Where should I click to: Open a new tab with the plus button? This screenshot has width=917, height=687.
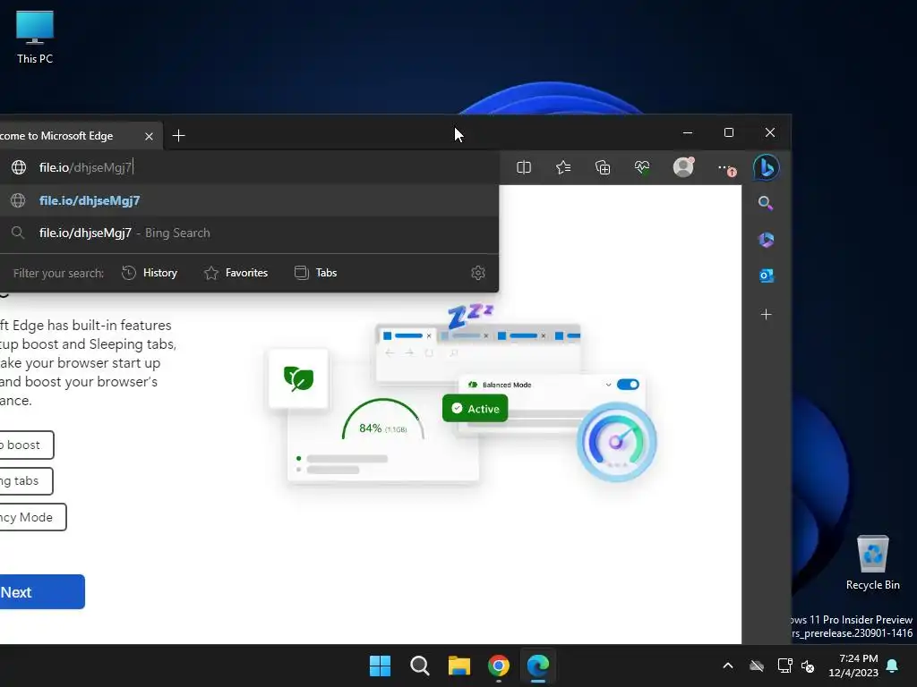point(179,136)
